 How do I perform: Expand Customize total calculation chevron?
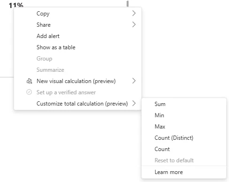tap(134, 104)
